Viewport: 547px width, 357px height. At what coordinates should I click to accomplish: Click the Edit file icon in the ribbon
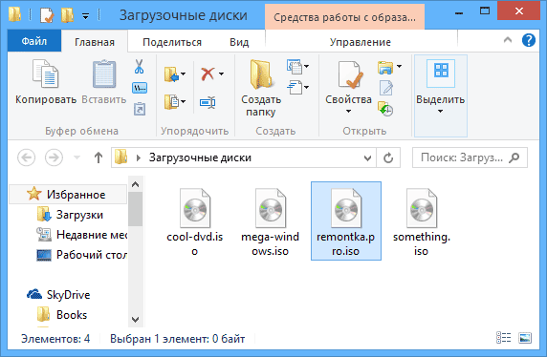tap(386, 88)
